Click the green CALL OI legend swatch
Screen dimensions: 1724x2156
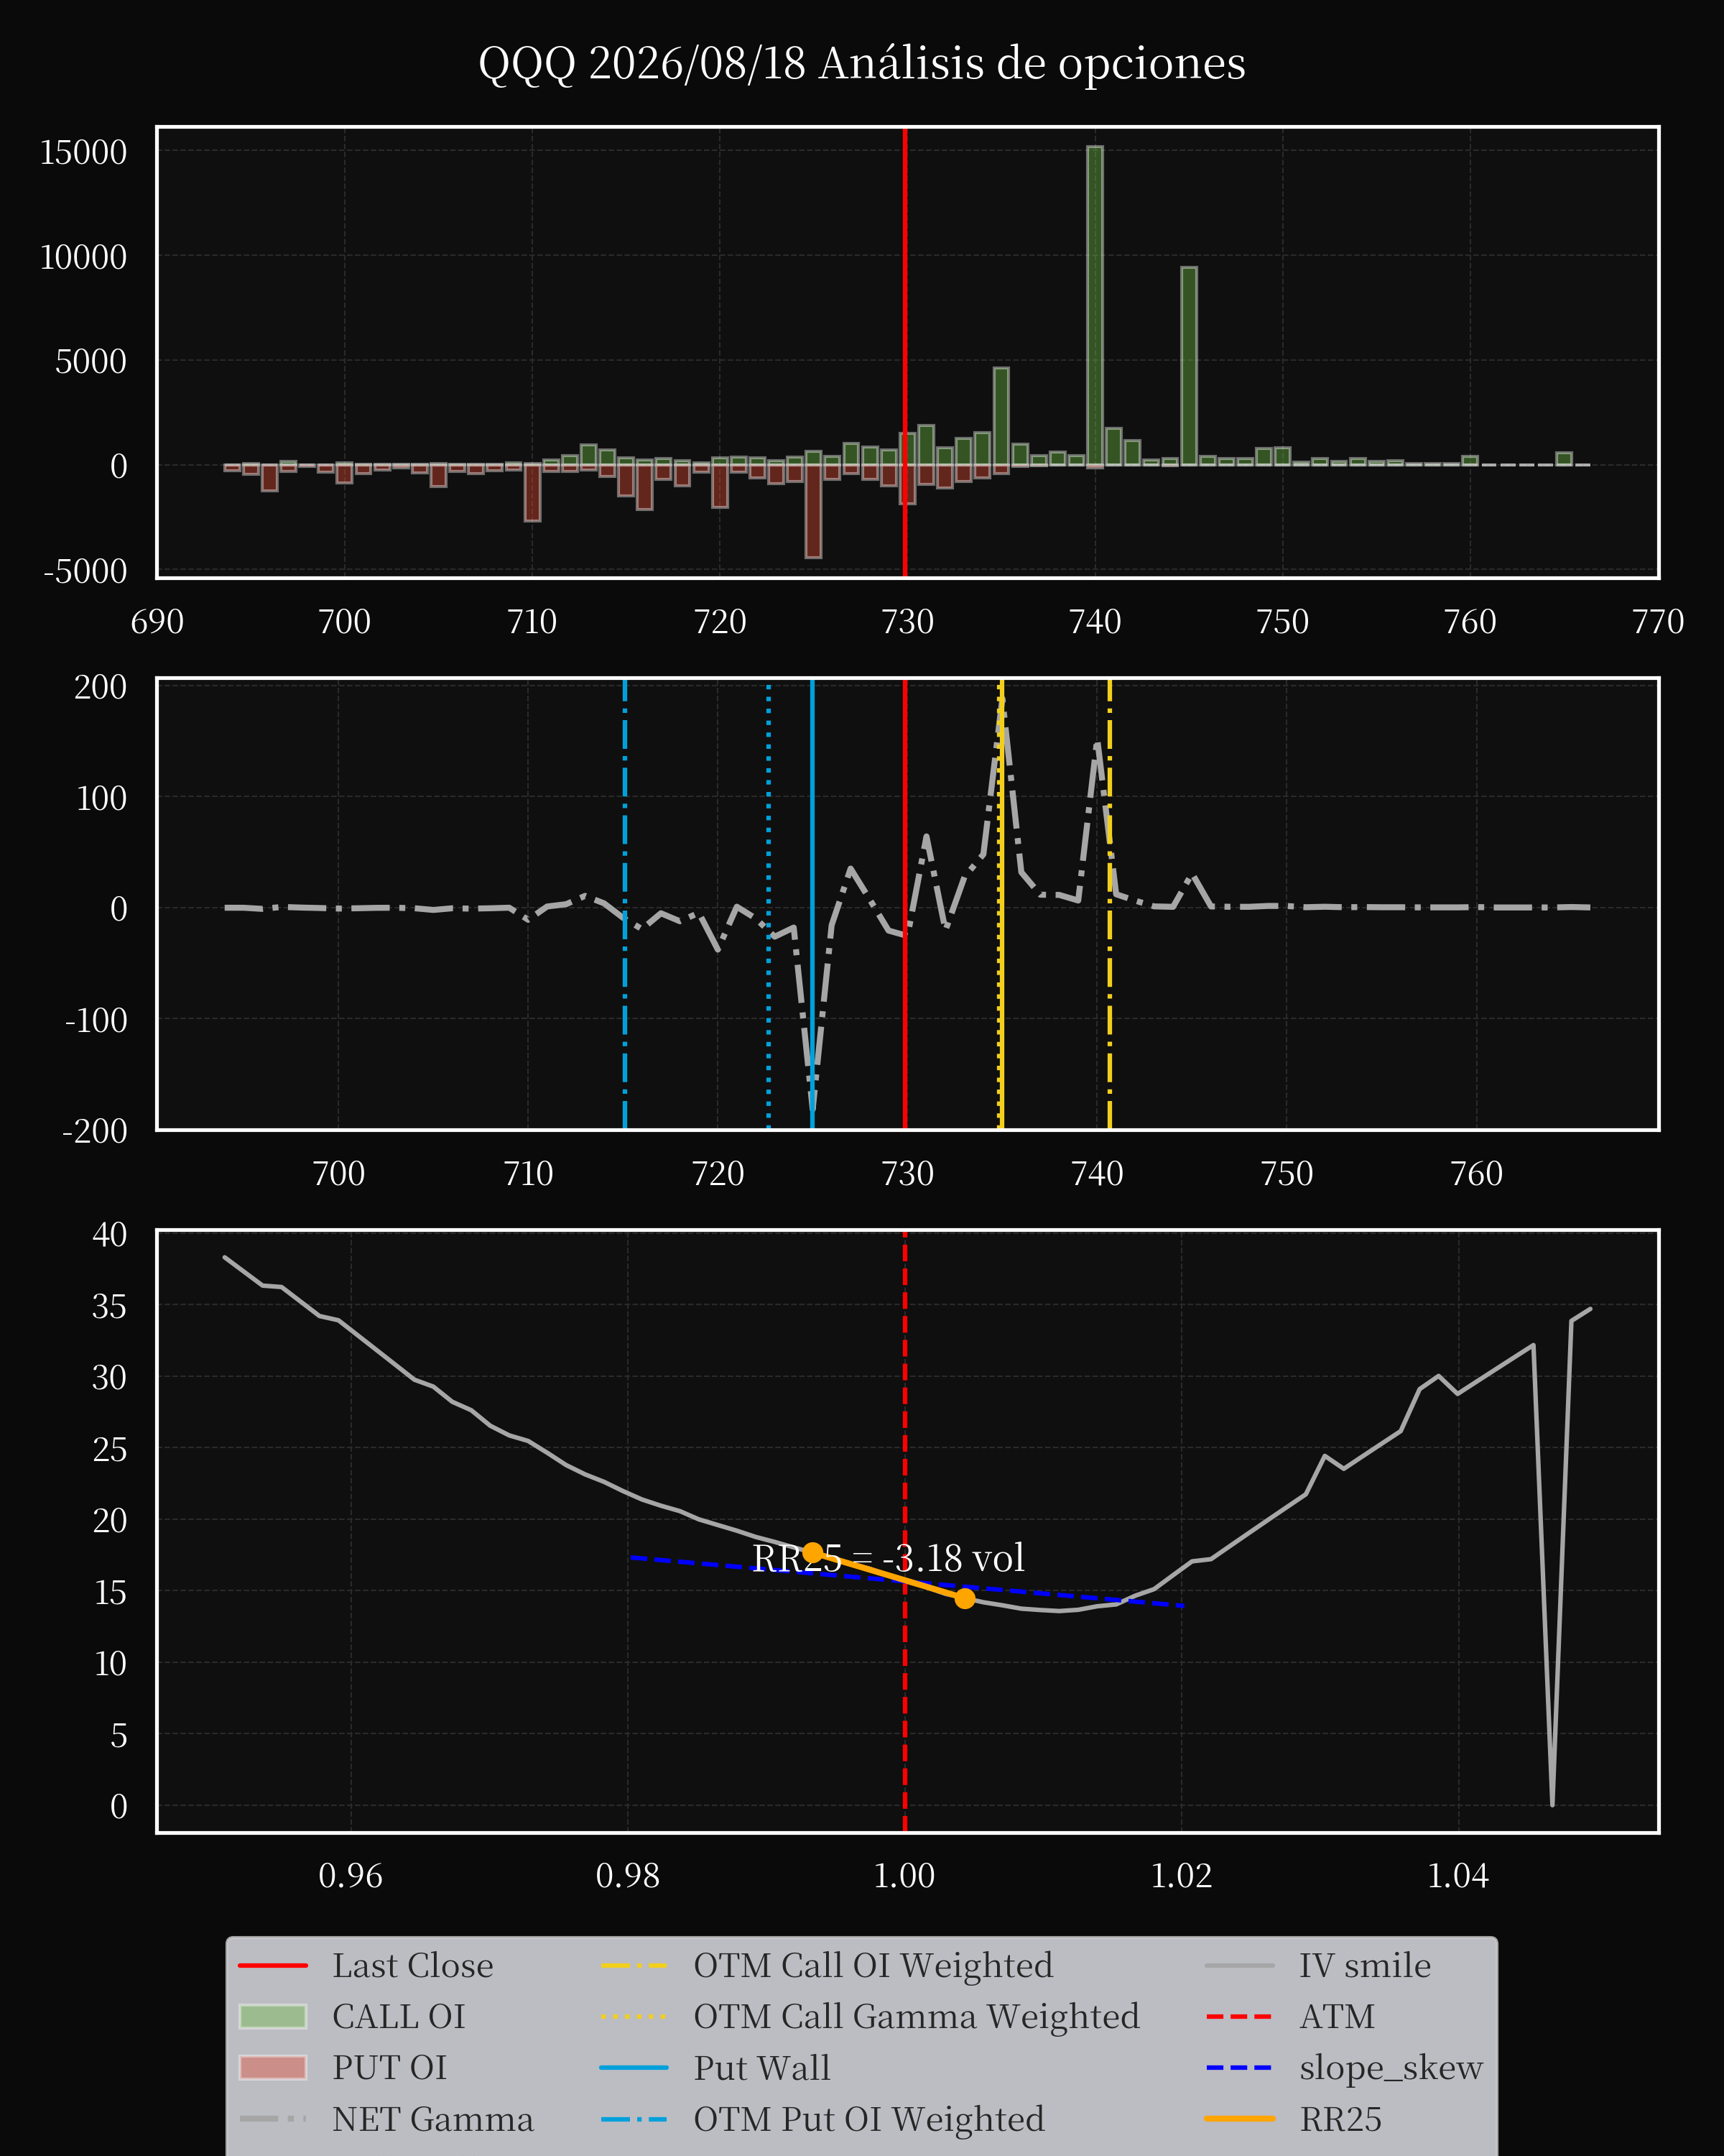[273, 2016]
